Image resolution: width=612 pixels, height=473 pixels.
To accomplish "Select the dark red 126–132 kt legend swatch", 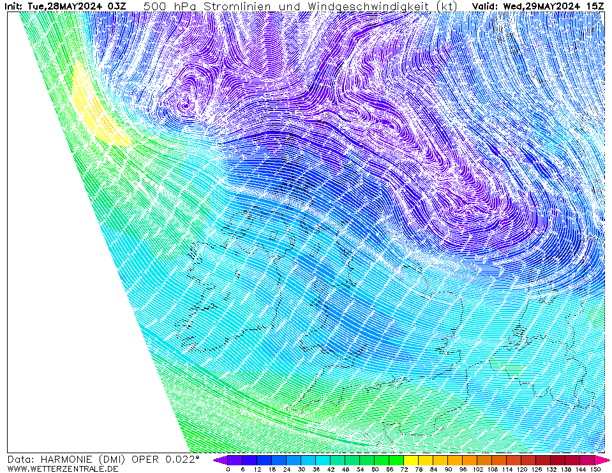I will pyautogui.click(x=543, y=460).
